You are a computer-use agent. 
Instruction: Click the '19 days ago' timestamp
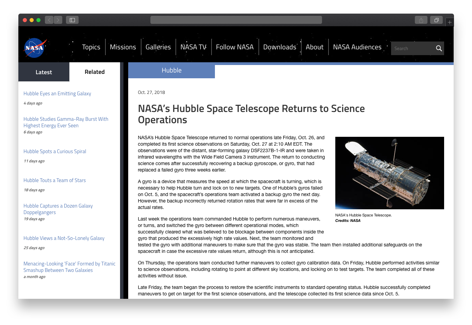(34, 219)
